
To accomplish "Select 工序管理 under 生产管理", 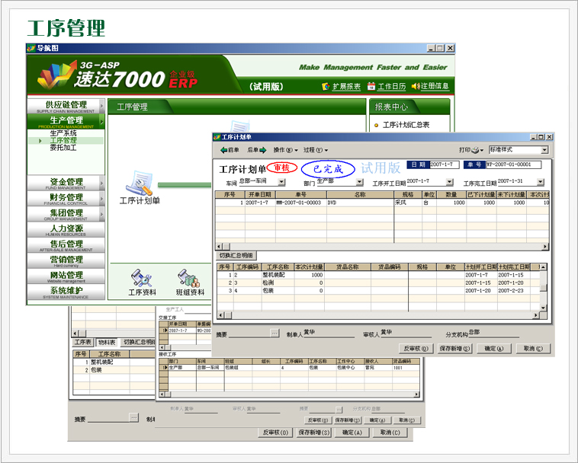I will coord(63,141).
